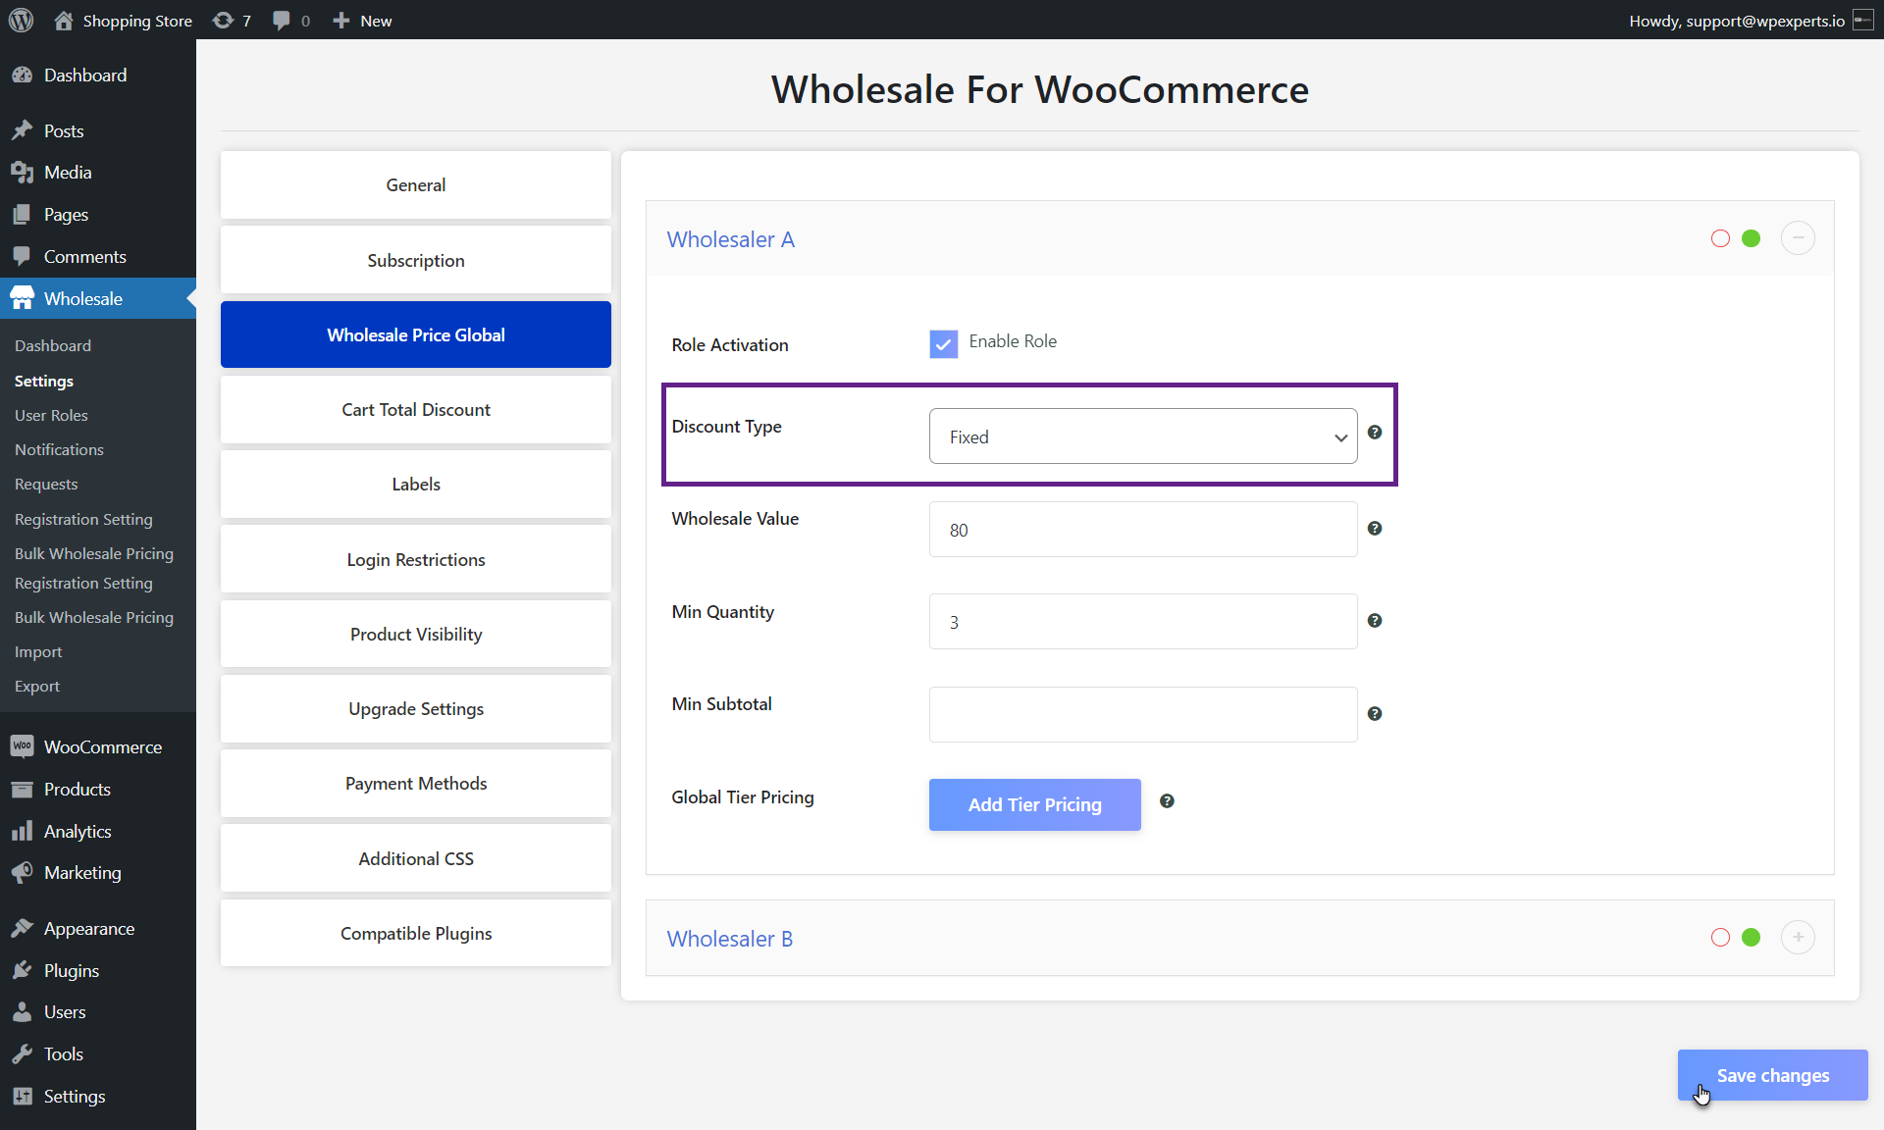Open the Upgrade Settings tab
1884x1130 pixels.
[x=416, y=709]
